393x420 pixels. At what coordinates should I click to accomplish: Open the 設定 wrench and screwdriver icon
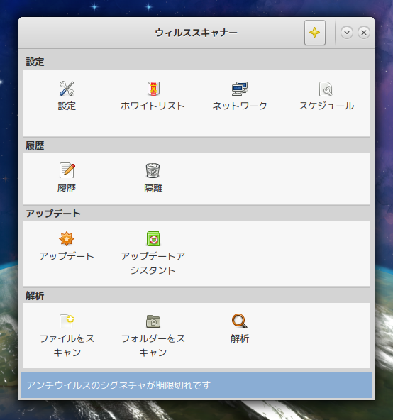coord(67,89)
